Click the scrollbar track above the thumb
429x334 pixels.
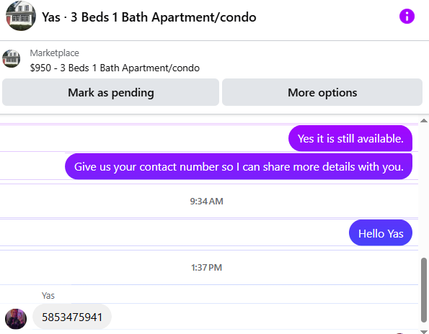tap(424, 190)
